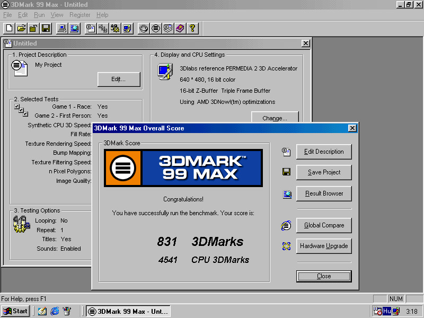Close Overall Score dialog with title bar X
This screenshot has height=318, width=424.
(x=352, y=128)
